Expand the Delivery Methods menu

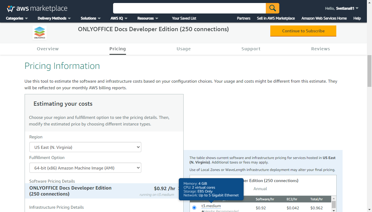pos(54,18)
